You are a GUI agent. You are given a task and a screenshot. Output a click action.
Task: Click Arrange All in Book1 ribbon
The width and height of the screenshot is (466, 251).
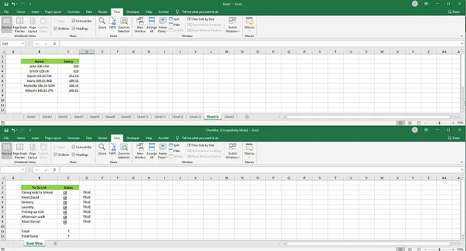point(151,25)
